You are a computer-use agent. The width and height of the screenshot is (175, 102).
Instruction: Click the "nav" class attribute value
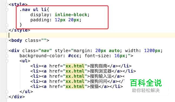(45, 51)
